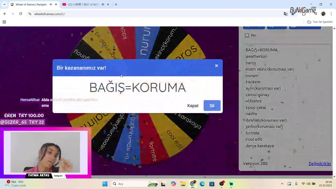This screenshot has height=189, width=336.
Task: Click the cool edit entry in the list
Action: coord(254,139)
